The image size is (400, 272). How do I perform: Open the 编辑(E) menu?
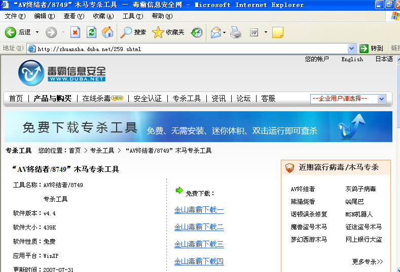tap(45, 16)
